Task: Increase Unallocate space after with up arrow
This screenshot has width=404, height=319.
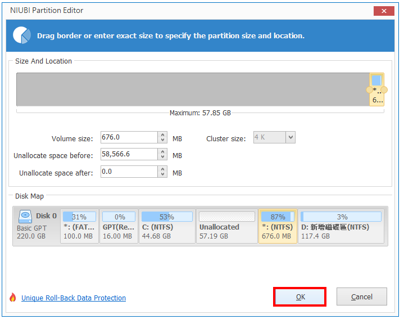Action: click(162, 169)
